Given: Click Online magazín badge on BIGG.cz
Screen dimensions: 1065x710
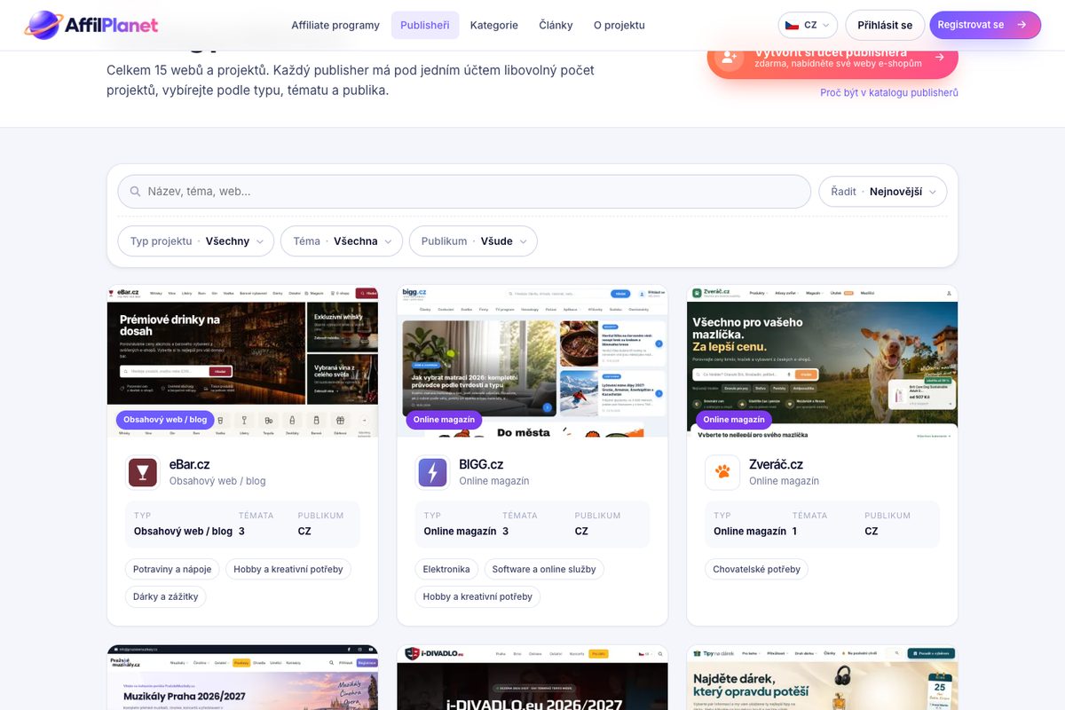Looking at the screenshot, I should [444, 420].
